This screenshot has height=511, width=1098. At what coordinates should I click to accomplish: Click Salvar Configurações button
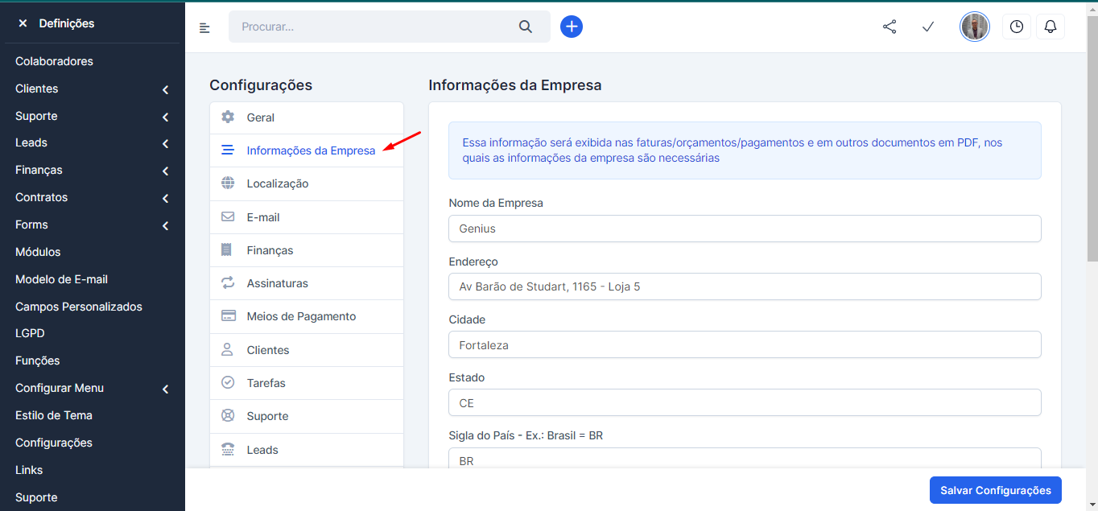pos(995,490)
